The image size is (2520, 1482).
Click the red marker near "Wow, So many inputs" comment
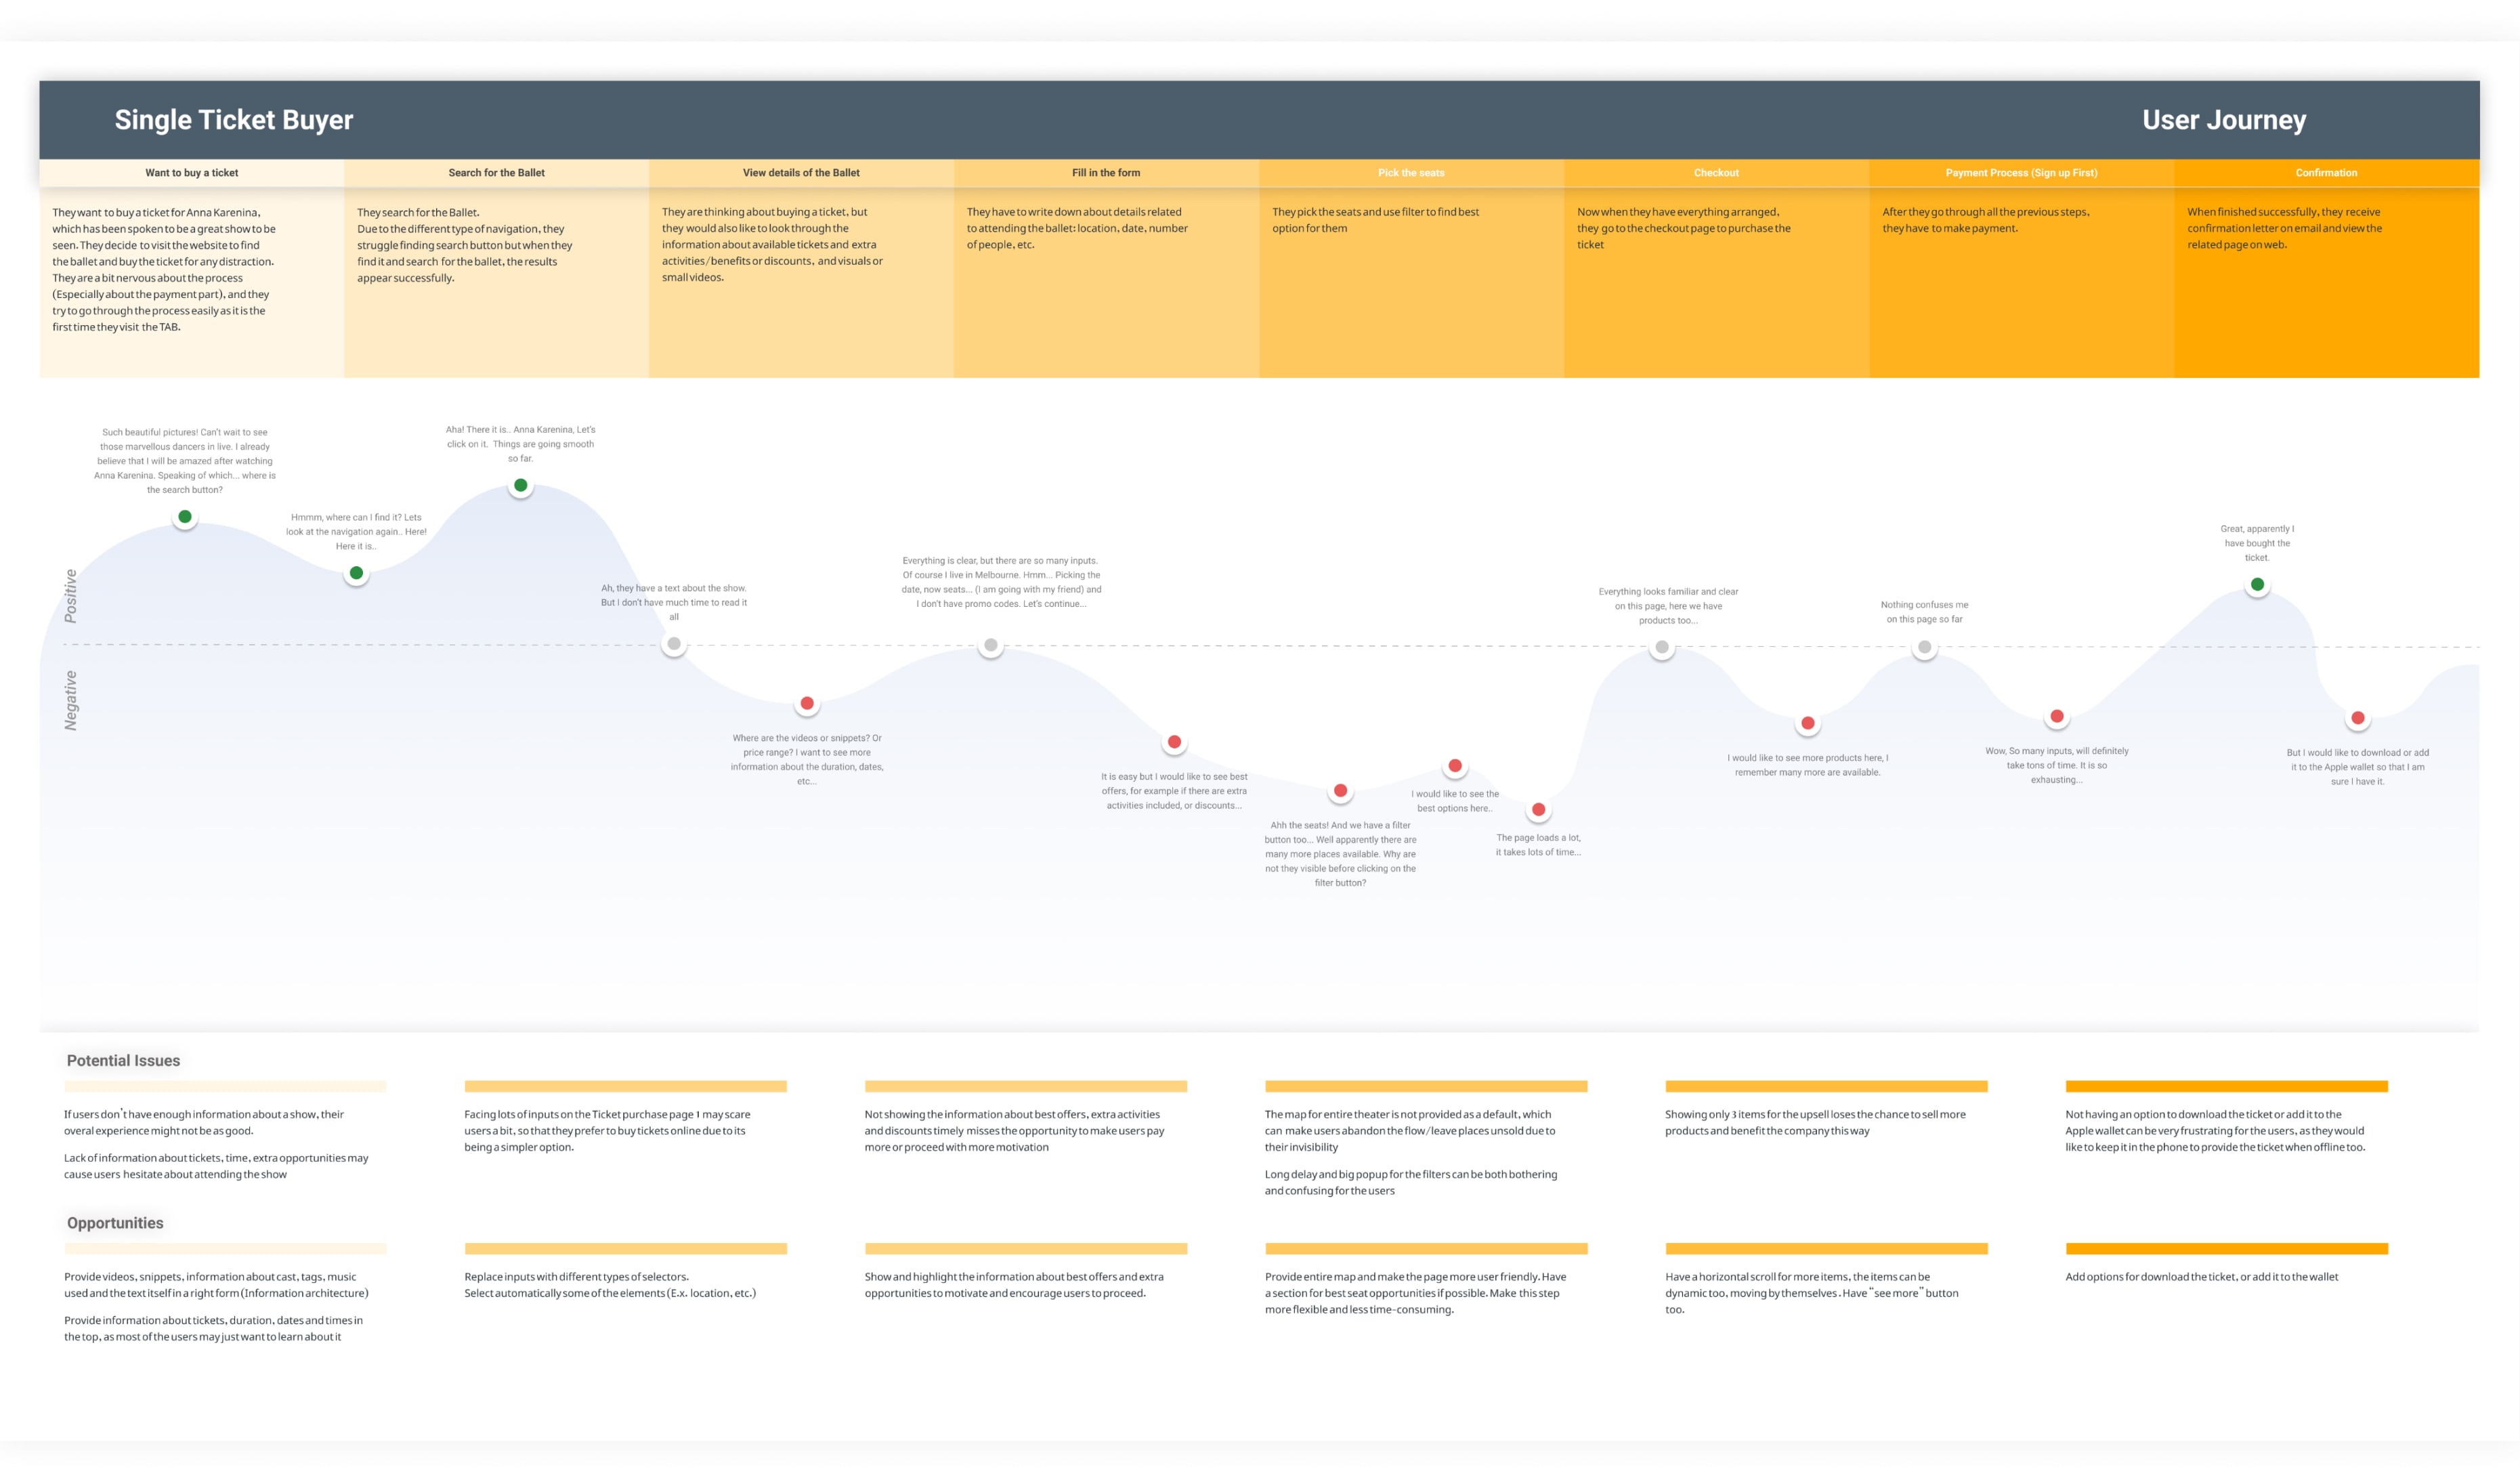tap(2057, 716)
